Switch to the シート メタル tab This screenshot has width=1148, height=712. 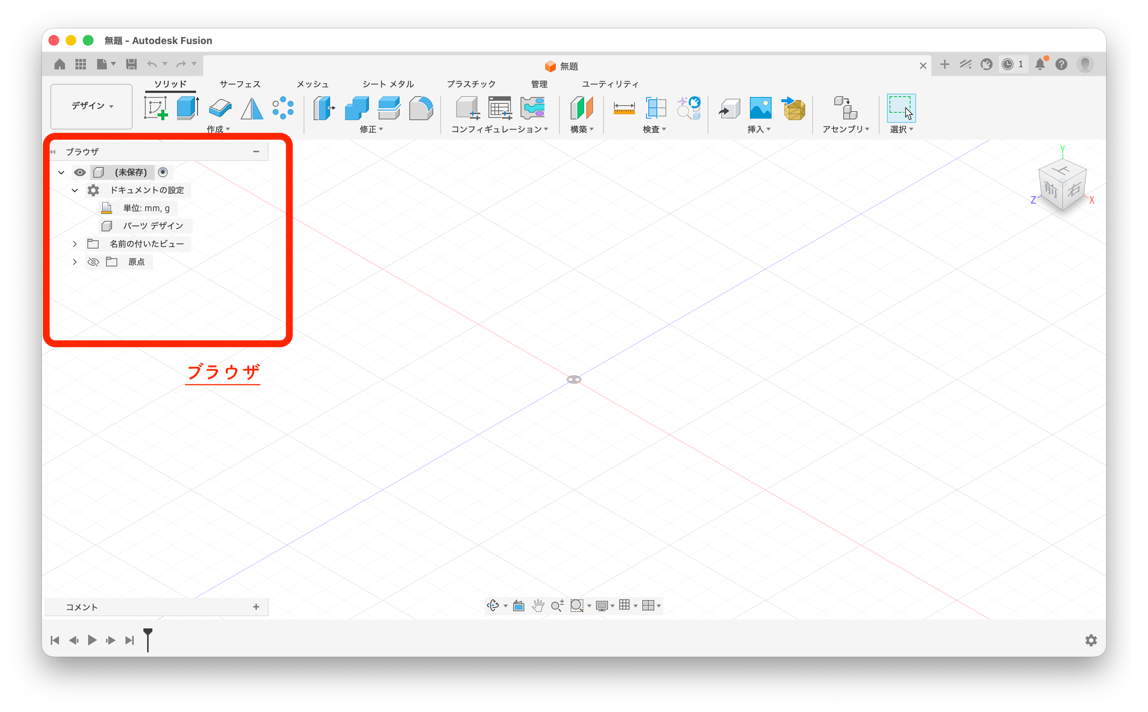[388, 84]
